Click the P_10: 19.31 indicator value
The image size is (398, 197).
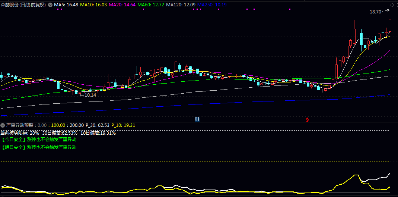tap(123, 125)
